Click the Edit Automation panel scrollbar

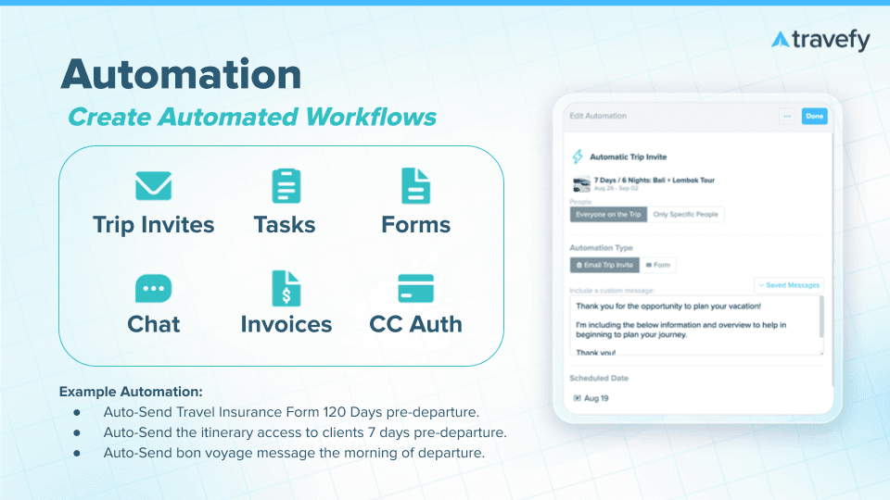pos(833,261)
